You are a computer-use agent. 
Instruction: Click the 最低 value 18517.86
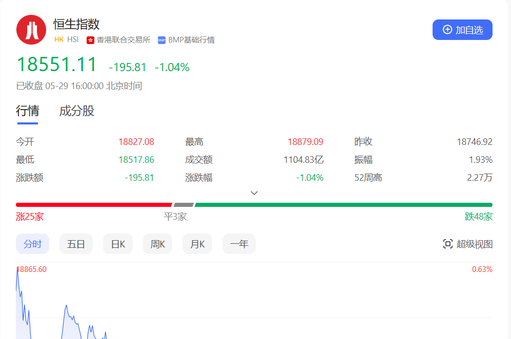[136, 160]
